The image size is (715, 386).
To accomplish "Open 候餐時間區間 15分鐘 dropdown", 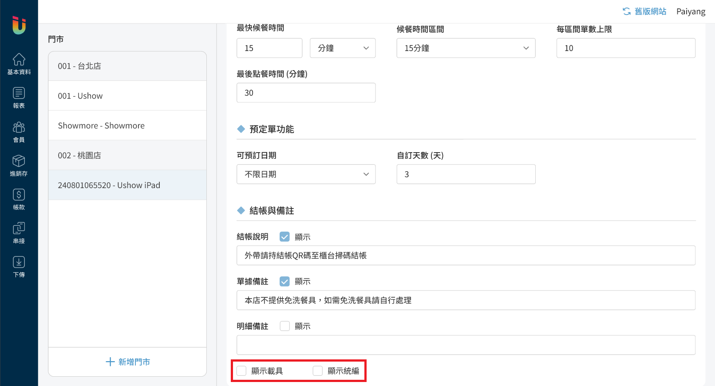I will (x=466, y=48).
